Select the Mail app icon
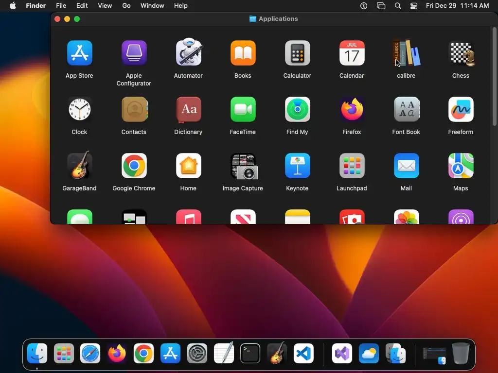 pos(406,166)
